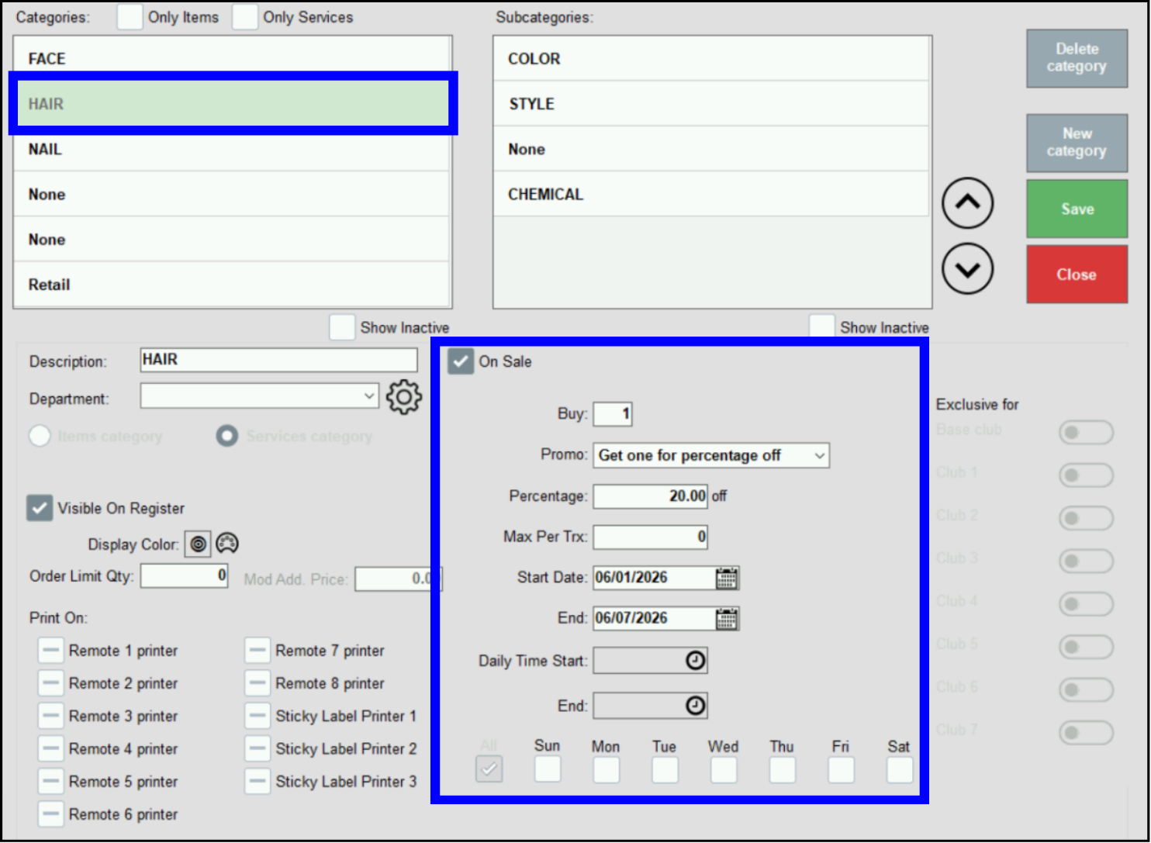Uncheck the On Sale checkbox
1151x843 pixels.
(461, 361)
